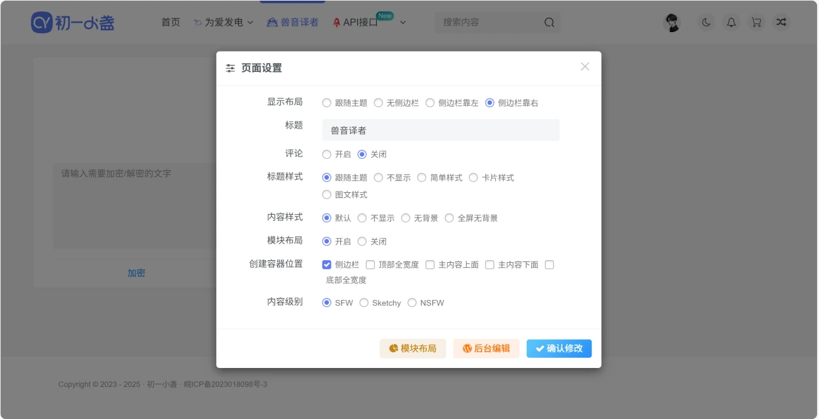Open notifications bell icon
Screen dimensions: 819x419
coord(731,23)
